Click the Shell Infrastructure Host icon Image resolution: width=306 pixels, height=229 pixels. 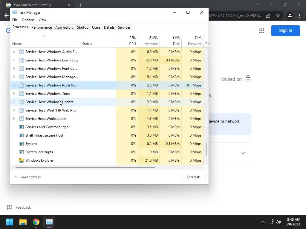(x=21, y=135)
